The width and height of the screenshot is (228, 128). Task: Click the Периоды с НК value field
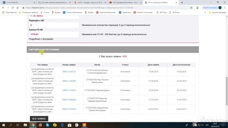coord(54,25)
